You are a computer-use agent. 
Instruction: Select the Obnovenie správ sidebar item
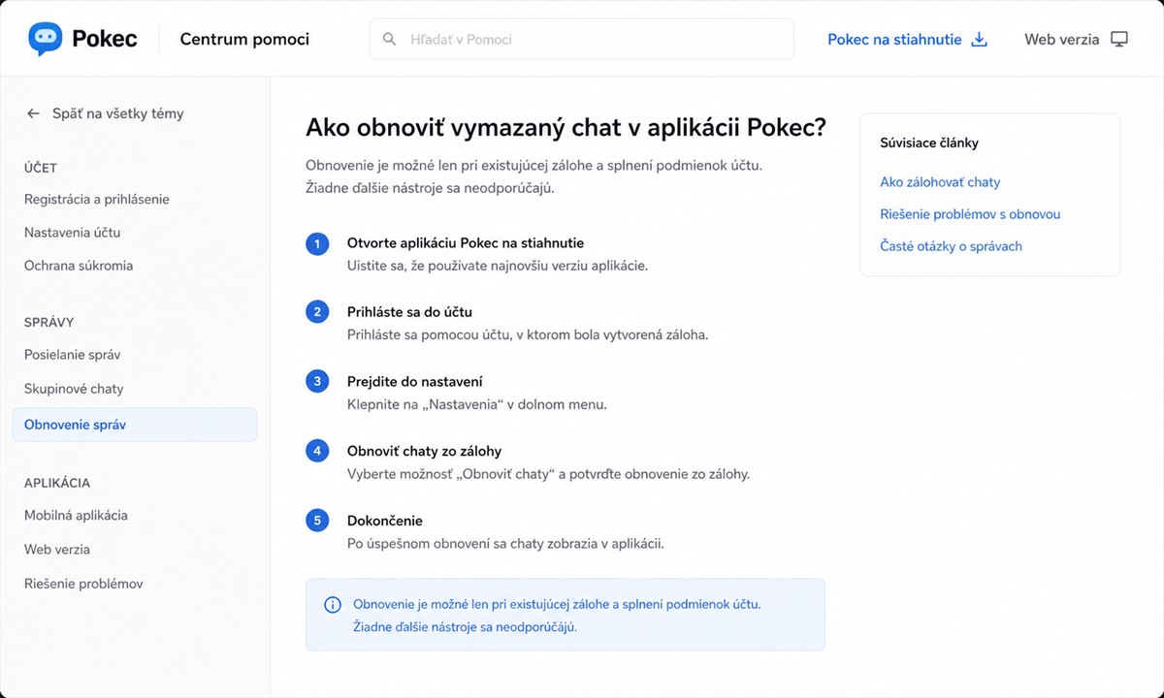pos(135,425)
